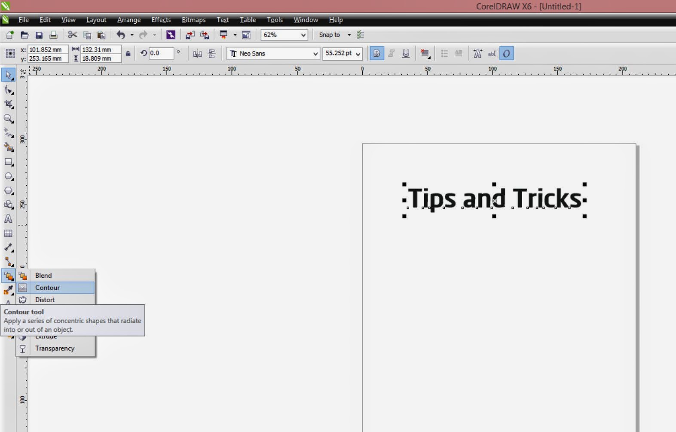Toggle Underline formatting
The height and width of the screenshot is (432, 676).
coord(406,53)
